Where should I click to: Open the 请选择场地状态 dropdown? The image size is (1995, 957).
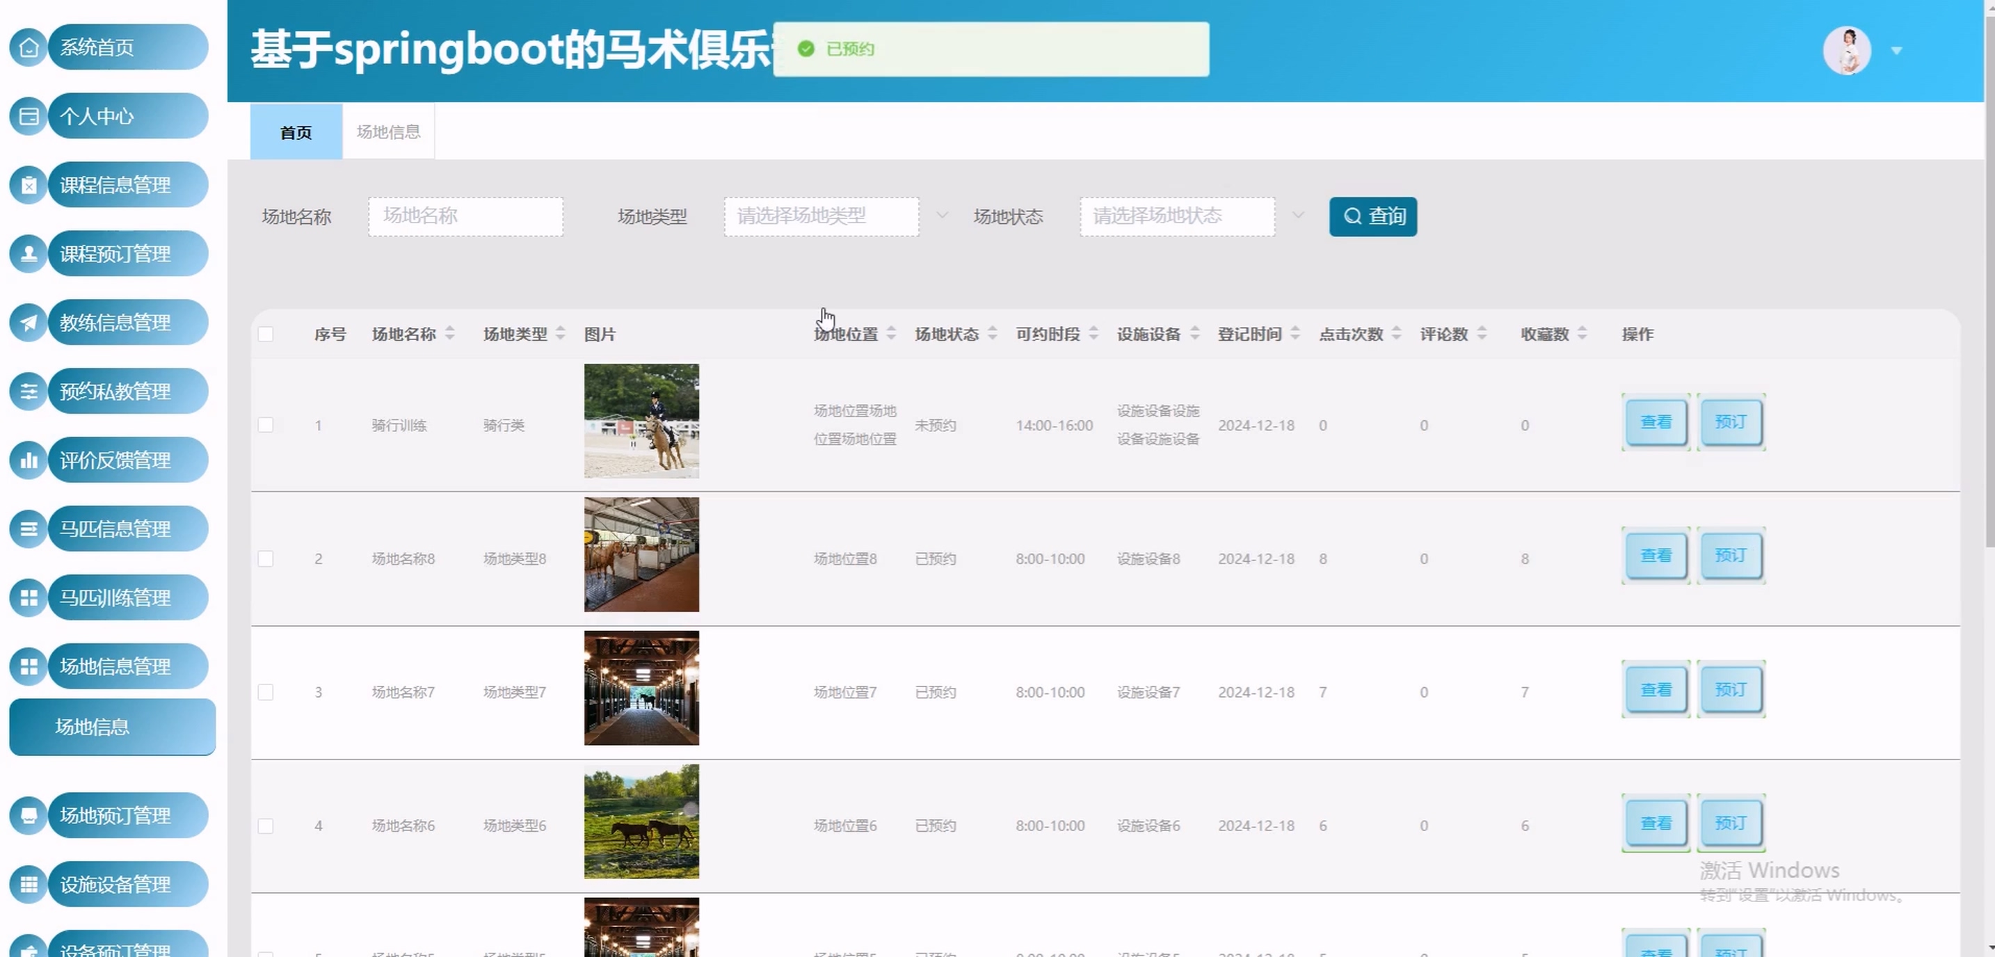[1177, 216]
